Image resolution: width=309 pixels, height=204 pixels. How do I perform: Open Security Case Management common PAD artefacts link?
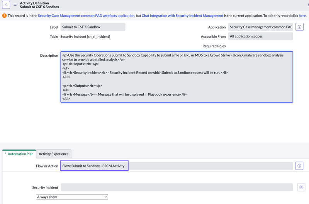[86, 16]
